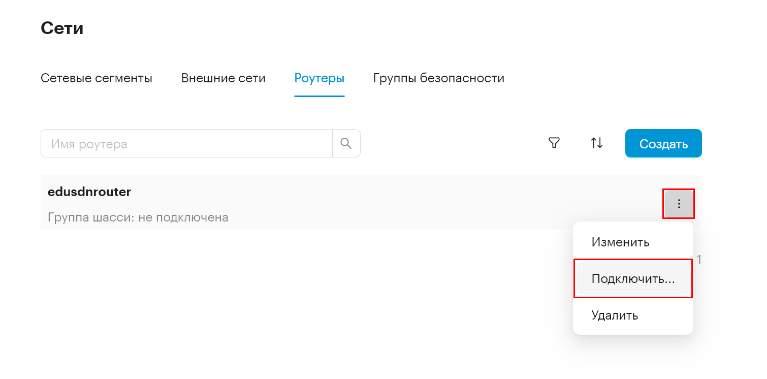767x379 pixels.
Task: Go to Группы безопасности tab
Action: pos(439,78)
